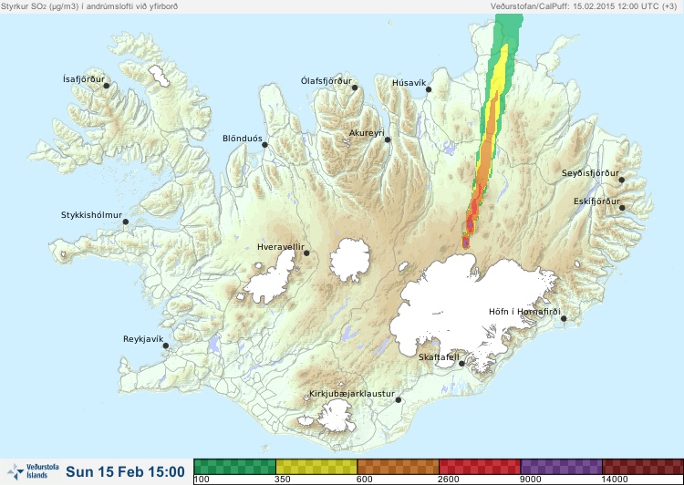Click the Ólafsfjörður town label
Image resolution: width=684 pixels, height=485 pixels.
[x=326, y=81]
